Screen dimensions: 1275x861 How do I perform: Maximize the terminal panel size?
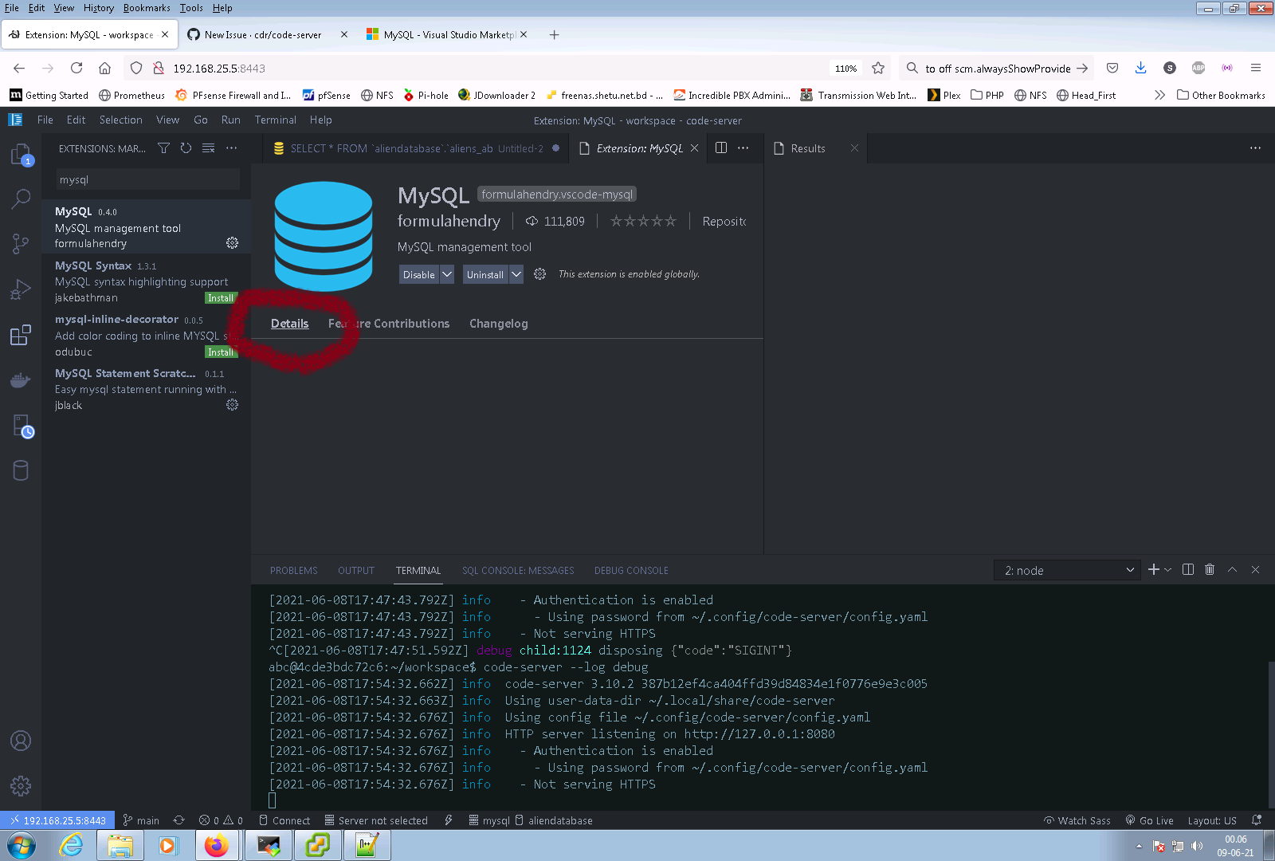pyautogui.click(x=1232, y=569)
